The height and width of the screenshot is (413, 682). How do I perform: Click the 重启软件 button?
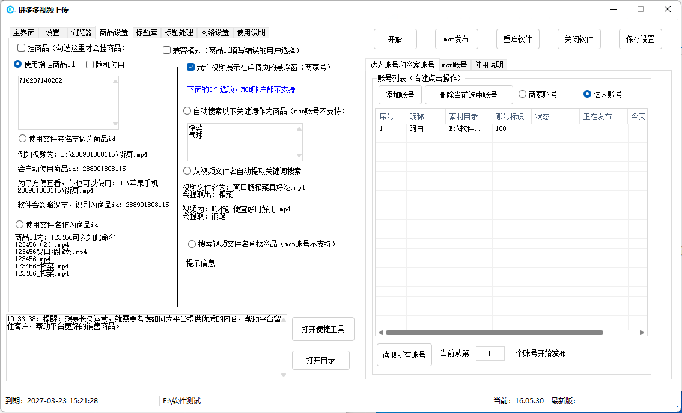[517, 39]
